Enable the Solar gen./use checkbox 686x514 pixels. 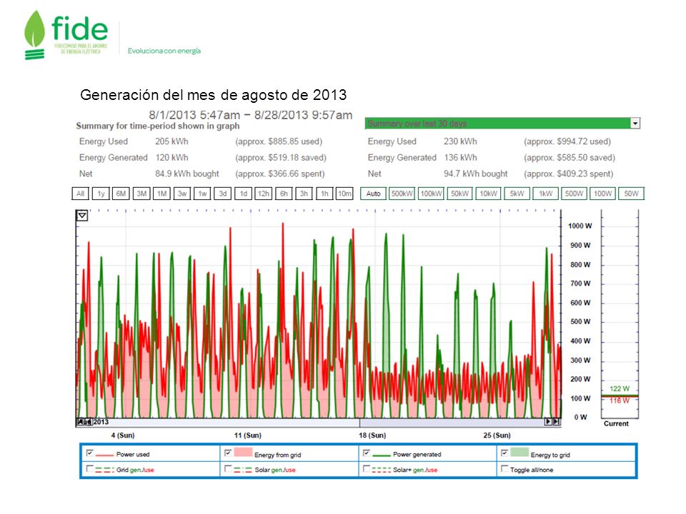click(x=228, y=468)
